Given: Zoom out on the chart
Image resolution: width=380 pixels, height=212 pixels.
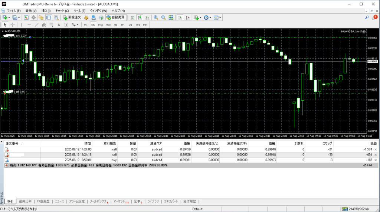Looking at the screenshot, I should [x=163, y=17].
